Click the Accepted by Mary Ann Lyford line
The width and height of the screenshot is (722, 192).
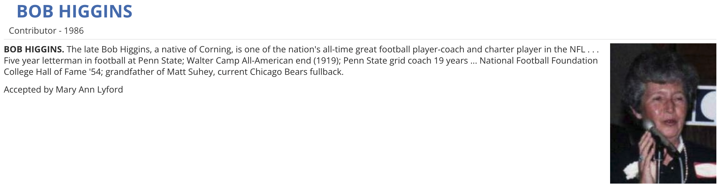pyautogui.click(x=63, y=89)
